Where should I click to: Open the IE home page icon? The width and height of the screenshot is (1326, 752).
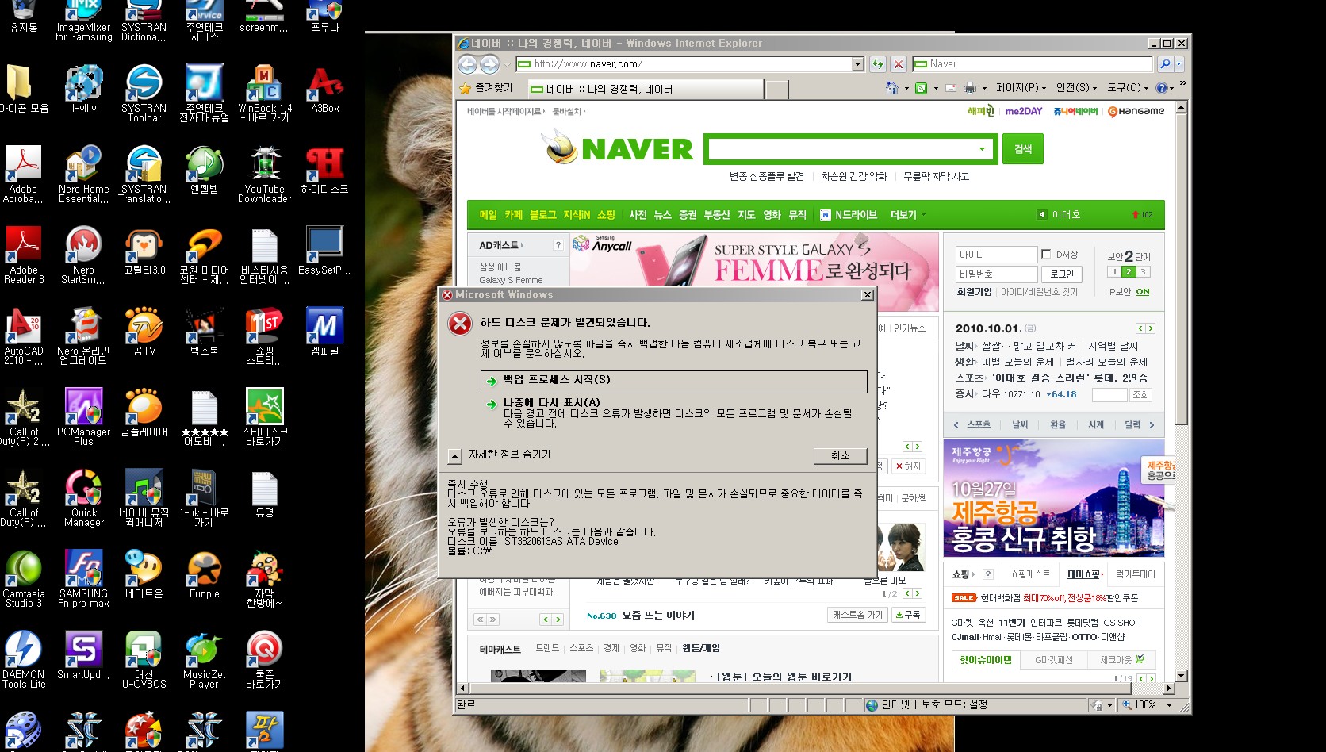coord(892,88)
